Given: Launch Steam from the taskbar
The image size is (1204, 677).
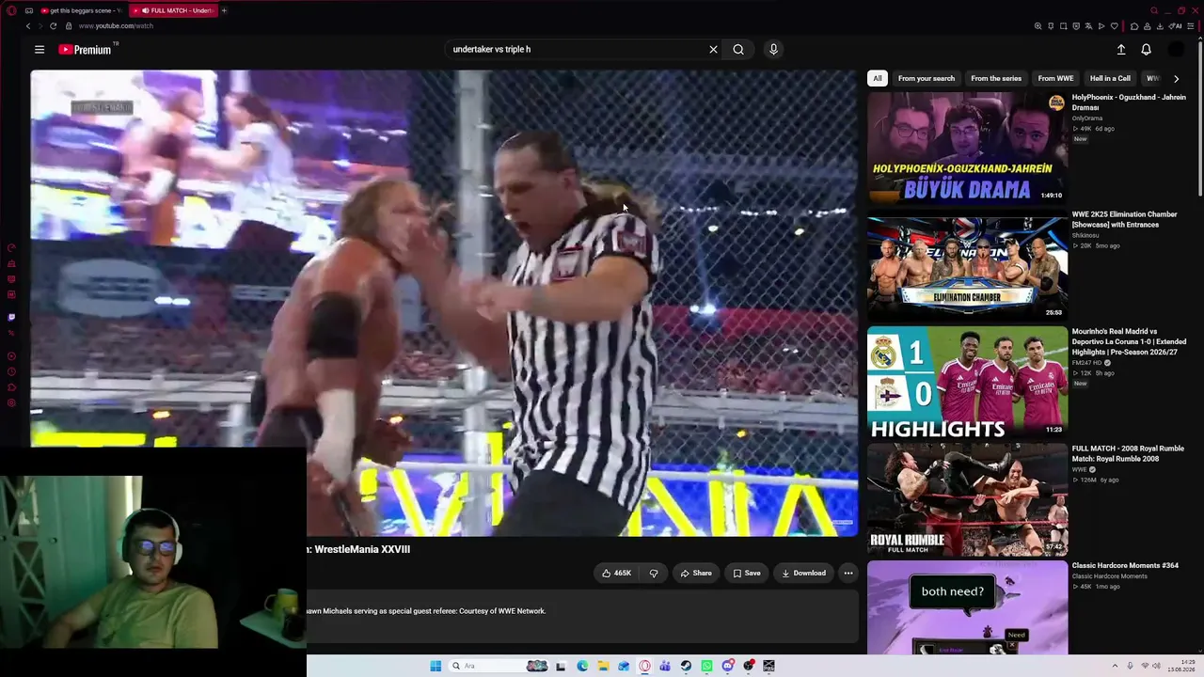Looking at the screenshot, I should 686,666.
